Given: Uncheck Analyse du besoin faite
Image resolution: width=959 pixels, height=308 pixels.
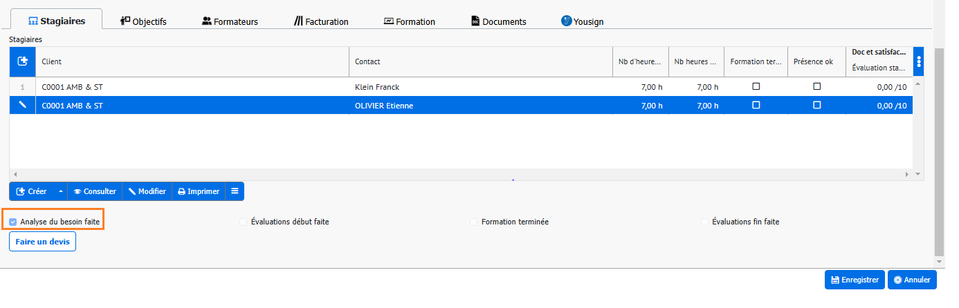Looking at the screenshot, I should tap(13, 222).
